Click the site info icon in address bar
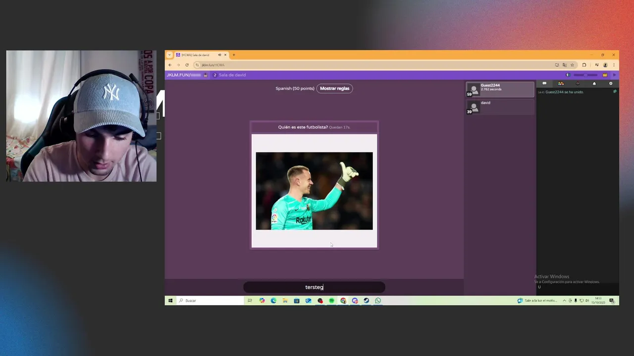The height and width of the screenshot is (356, 634). pyautogui.click(x=197, y=65)
